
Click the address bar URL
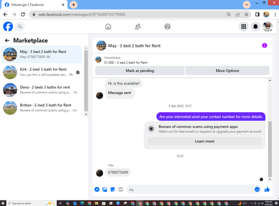(82, 15)
